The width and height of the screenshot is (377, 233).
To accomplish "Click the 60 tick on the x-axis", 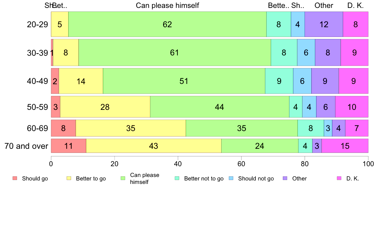I will [x=241, y=164].
